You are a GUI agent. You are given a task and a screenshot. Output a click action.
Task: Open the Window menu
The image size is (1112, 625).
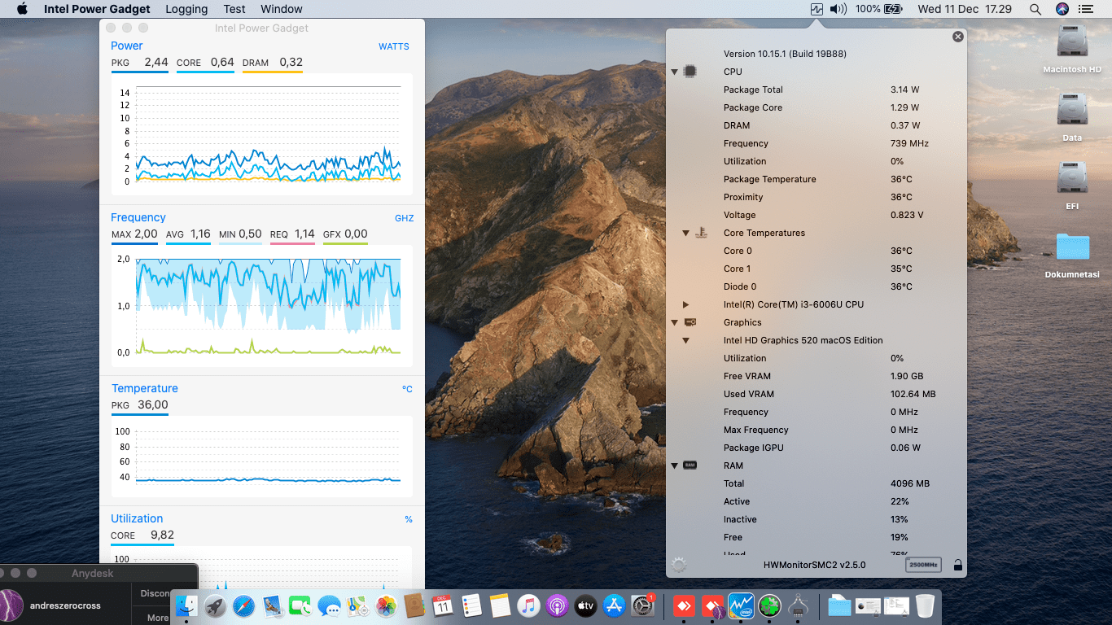coord(282,9)
